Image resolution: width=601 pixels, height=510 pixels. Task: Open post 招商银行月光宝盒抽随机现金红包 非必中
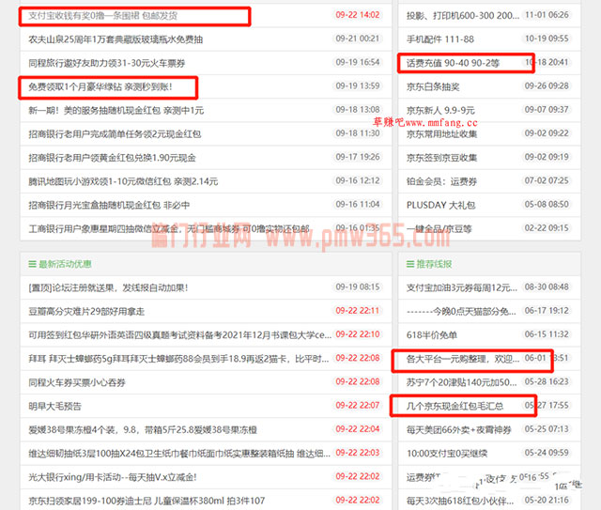(109, 206)
